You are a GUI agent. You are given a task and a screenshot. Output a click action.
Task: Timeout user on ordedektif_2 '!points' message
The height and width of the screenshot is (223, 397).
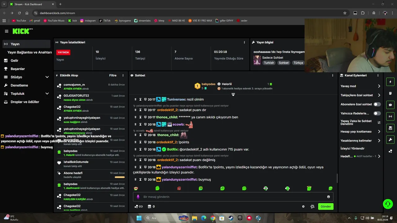coord(140,142)
